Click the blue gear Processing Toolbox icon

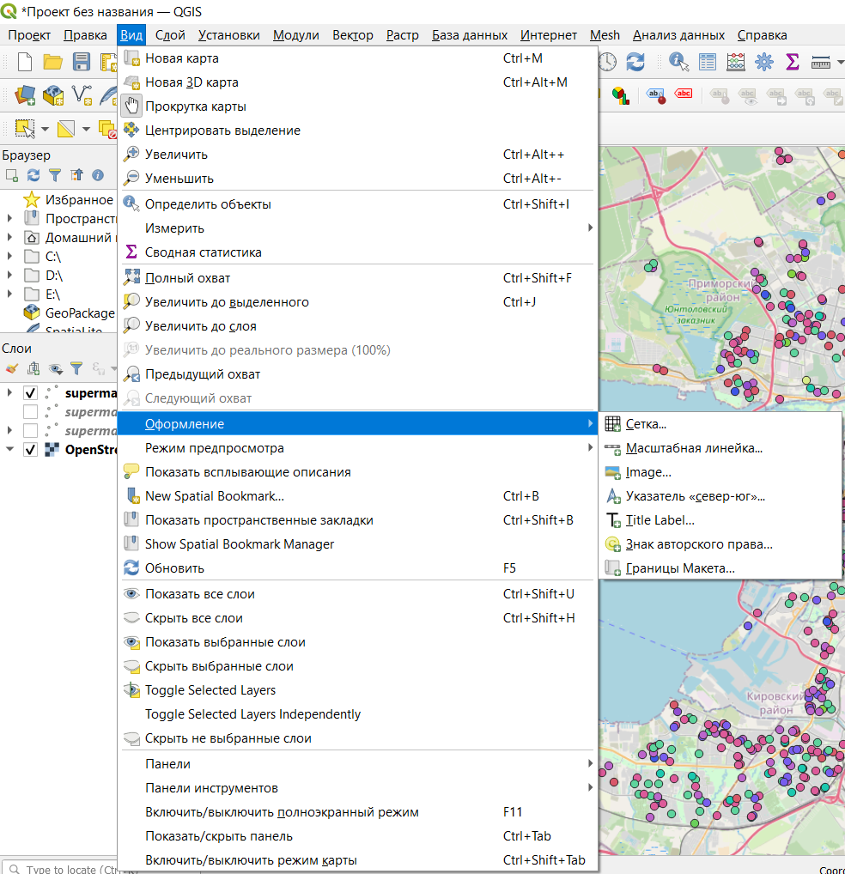click(x=763, y=62)
